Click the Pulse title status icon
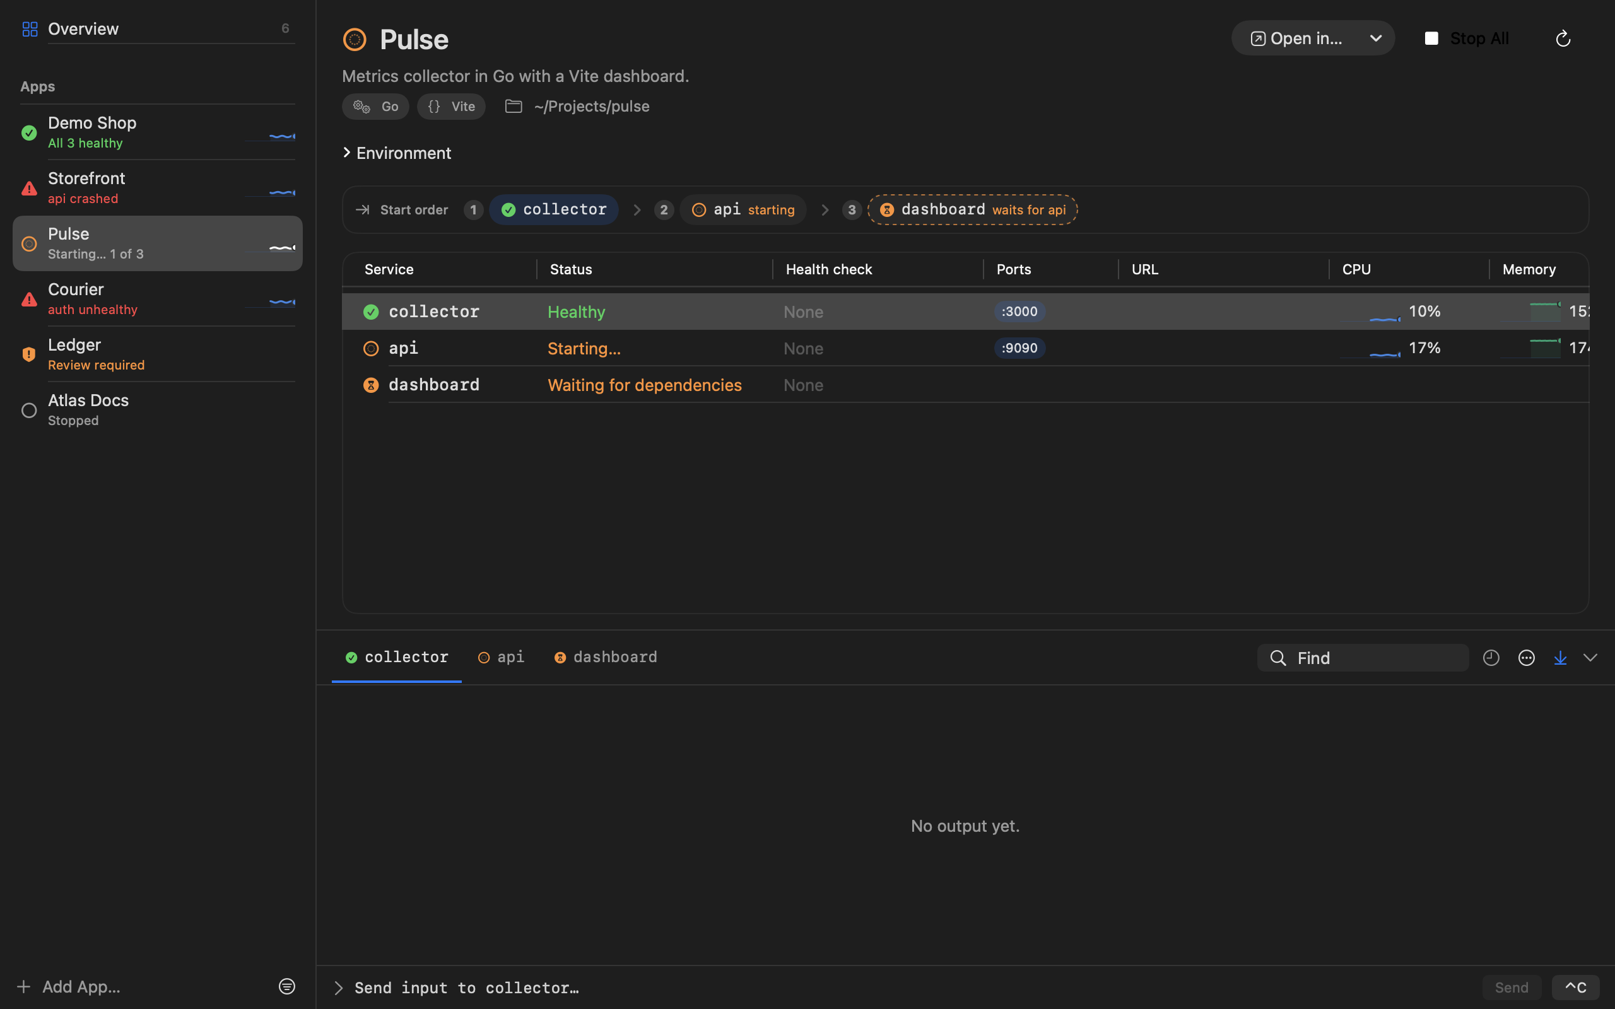The height and width of the screenshot is (1009, 1615). (x=355, y=39)
